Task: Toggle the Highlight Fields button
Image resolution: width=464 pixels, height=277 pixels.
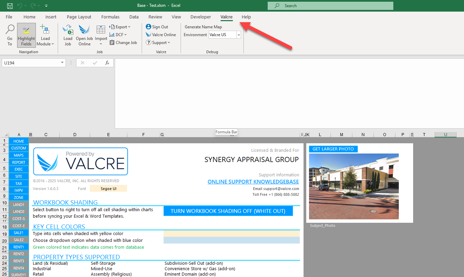Action: coord(26,35)
